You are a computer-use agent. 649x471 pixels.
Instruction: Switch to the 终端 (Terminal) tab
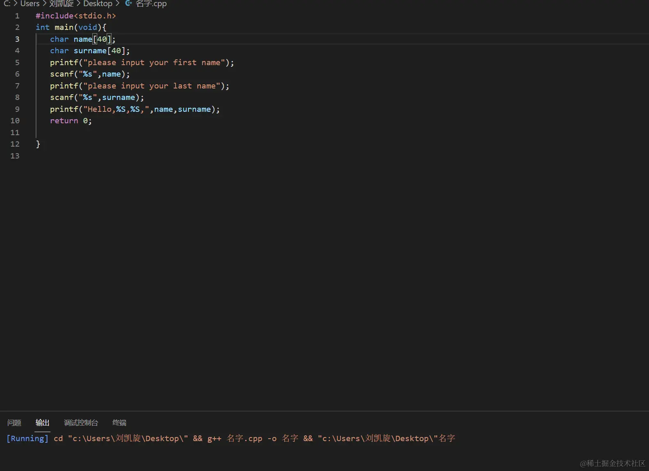pyautogui.click(x=119, y=423)
